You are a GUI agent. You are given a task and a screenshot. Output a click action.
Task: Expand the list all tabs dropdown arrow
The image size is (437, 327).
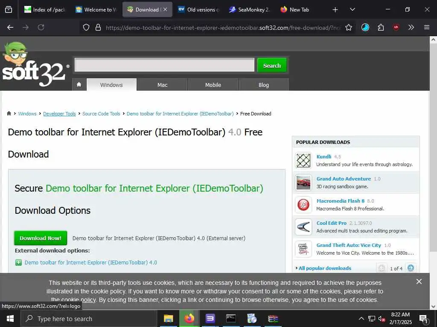352,9
